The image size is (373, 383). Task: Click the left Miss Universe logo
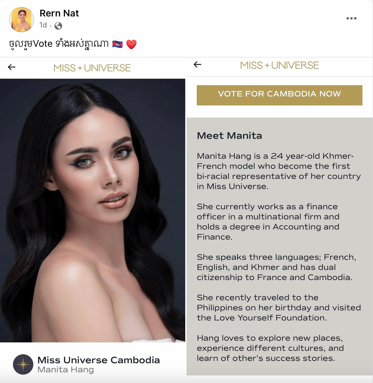coord(92,68)
